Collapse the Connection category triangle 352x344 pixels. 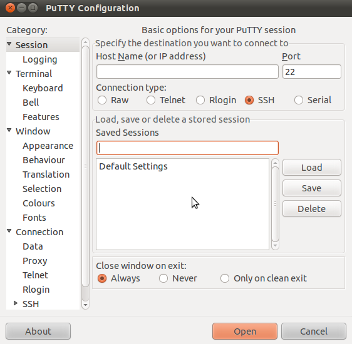[x=9, y=231]
